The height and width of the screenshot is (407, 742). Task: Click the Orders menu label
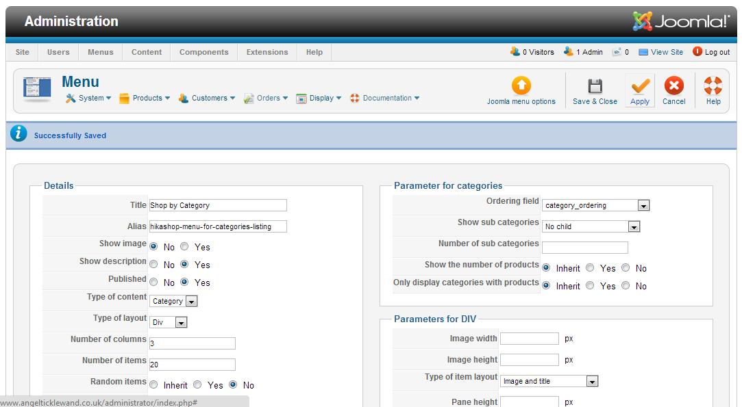tap(269, 98)
